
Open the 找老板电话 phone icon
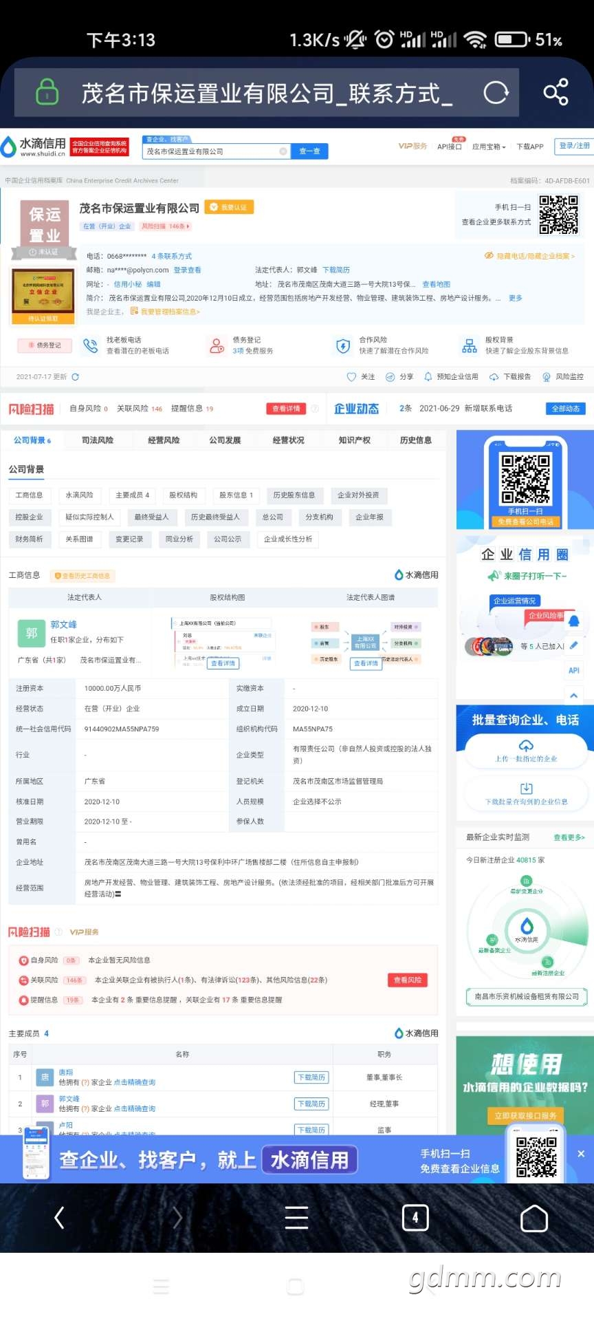coord(90,345)
